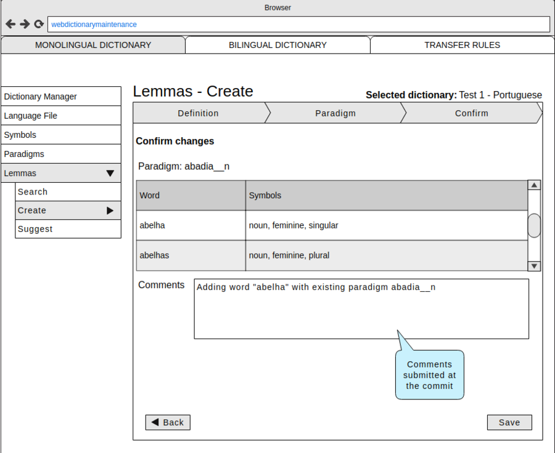Select Suggest under the Lemmas menu

(x=68, y=229)
